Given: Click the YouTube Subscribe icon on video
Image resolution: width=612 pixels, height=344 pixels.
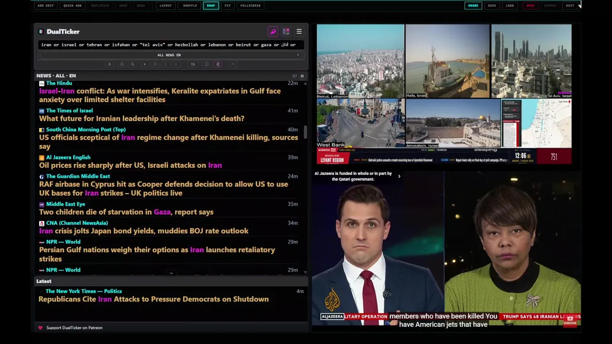Looking at the screenshot, I should [569, 322].
